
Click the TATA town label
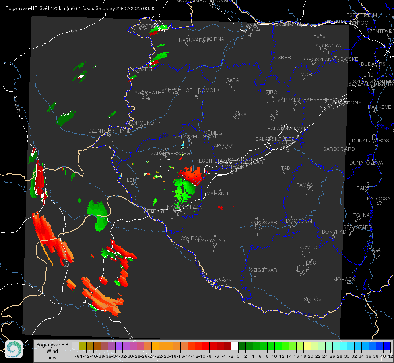[x=320, y=37]
